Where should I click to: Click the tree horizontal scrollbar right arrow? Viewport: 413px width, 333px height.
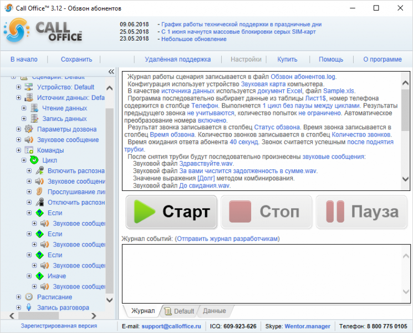(x=94, y=316)
